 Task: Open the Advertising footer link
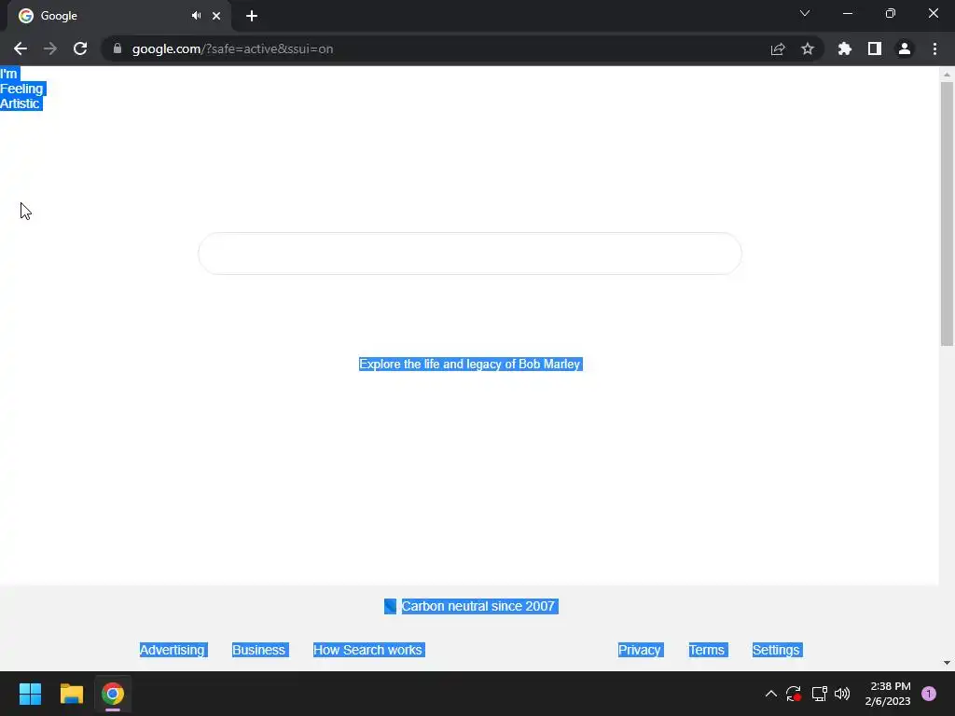173,650
